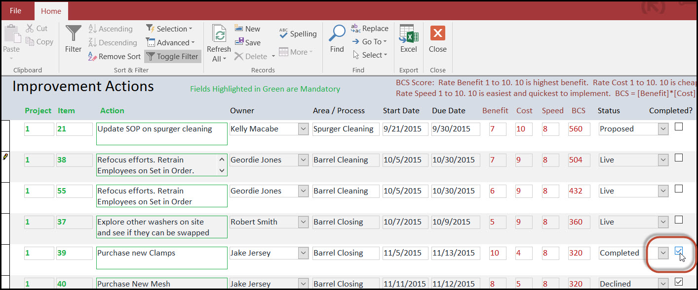The width and height of the screenshot is (698, 290).
Task: Click the Replace tool
Action: pyautogui.click(x=370, y=29)
